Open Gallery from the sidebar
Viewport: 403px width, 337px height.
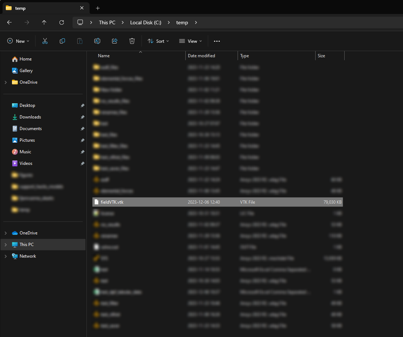[x=27, y=70]
